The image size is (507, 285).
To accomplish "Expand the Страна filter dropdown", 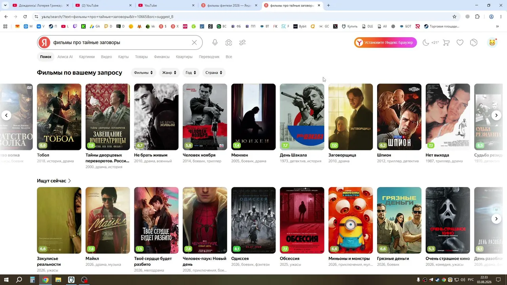I will (x=214, y=73).
